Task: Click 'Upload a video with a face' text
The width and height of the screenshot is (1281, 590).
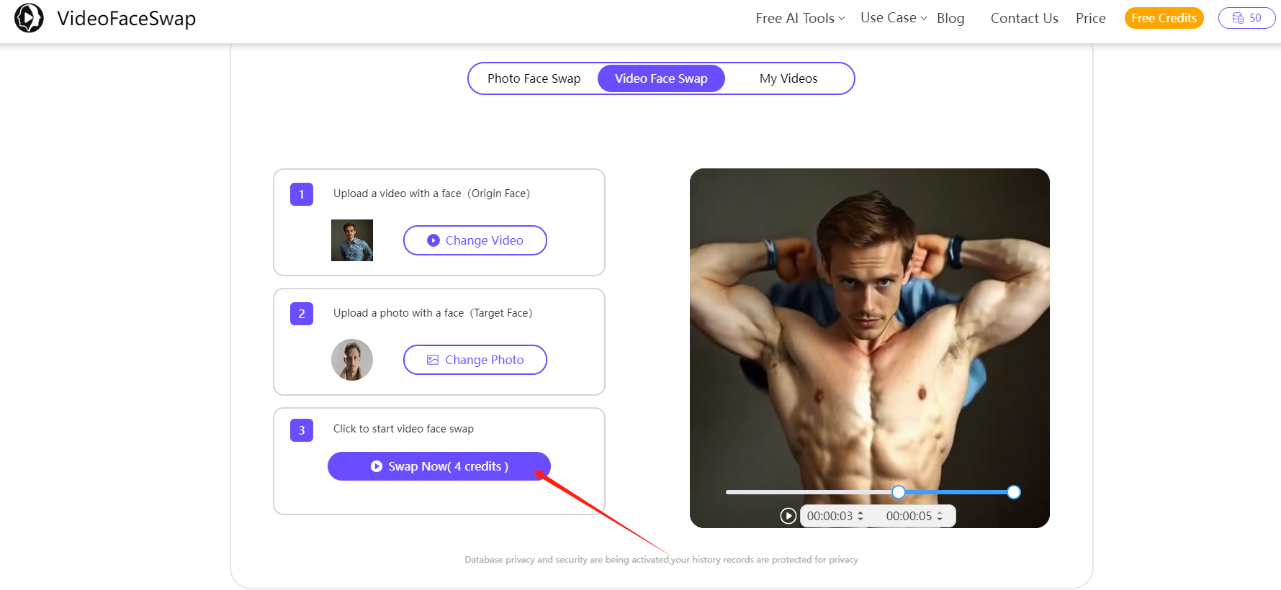Action: click(x=397, y=194)
